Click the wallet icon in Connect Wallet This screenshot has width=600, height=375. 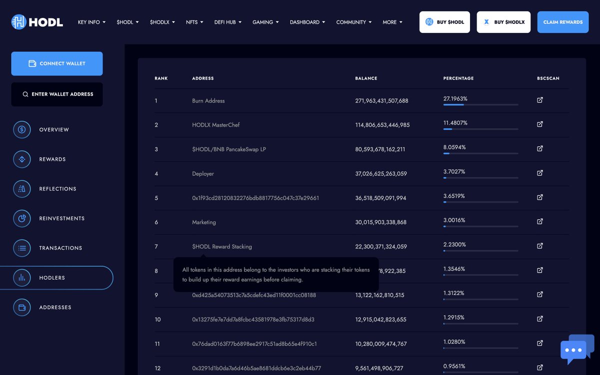pos(32,63)
